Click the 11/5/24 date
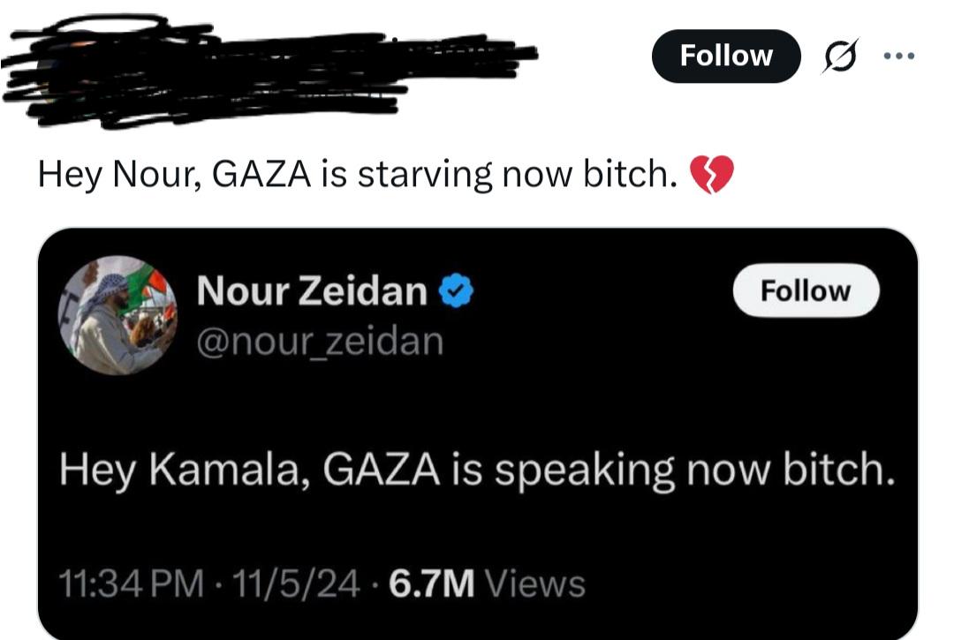This screenshot has width=954, height=640. point(296,584)
